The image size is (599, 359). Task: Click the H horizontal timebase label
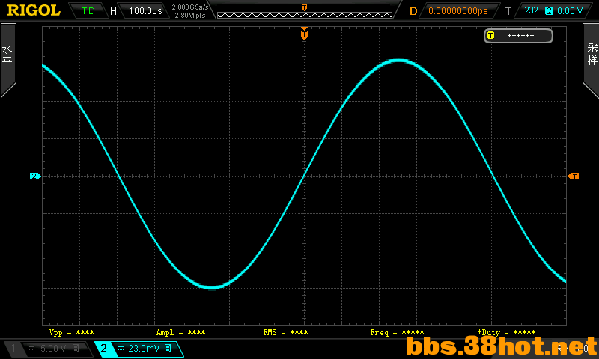(113, 11)
